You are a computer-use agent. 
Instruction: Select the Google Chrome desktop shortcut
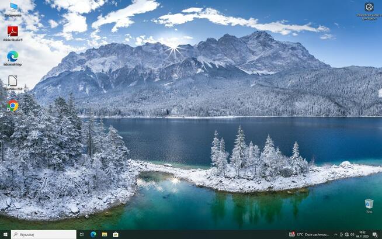(12, 105)
